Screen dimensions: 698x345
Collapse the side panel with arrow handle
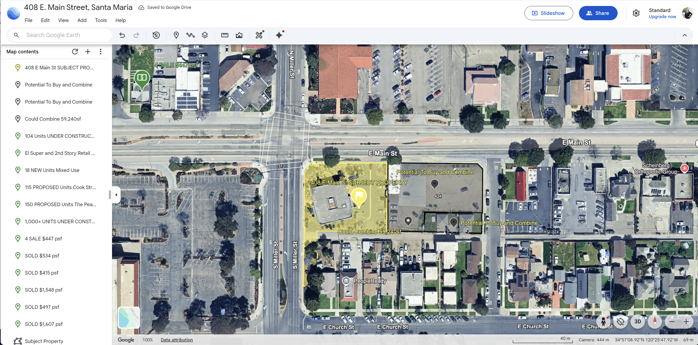coord(116,195)
